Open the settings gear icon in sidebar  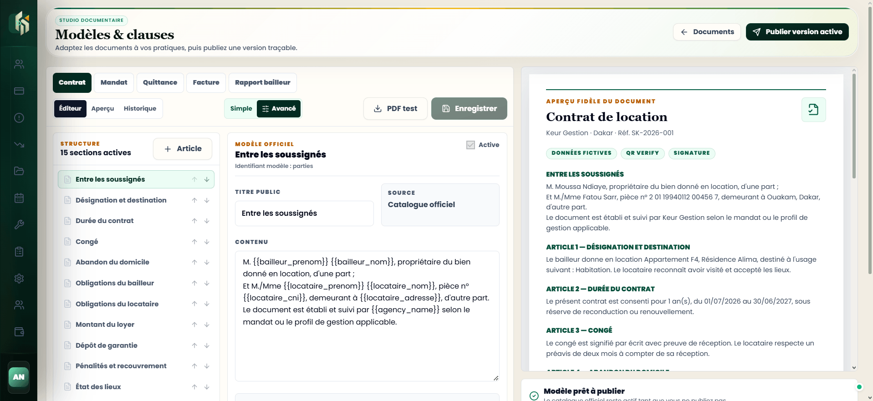(x=19, y=279)
